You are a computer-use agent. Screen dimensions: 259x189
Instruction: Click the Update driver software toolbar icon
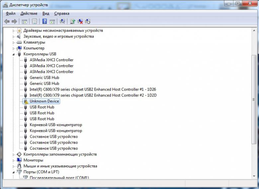pyautogui.click(x=72, y=21)
